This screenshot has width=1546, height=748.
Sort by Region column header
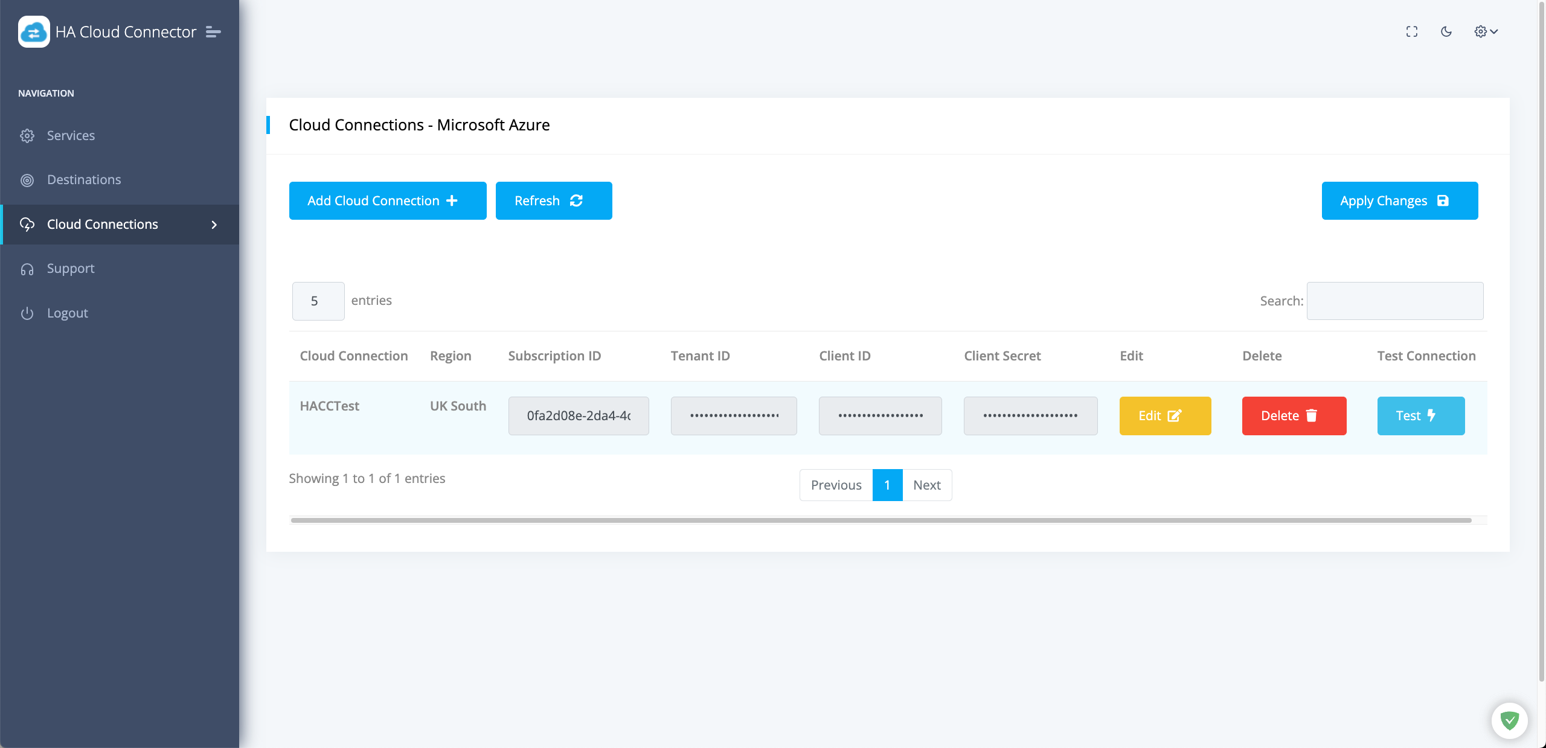point(451,356)
